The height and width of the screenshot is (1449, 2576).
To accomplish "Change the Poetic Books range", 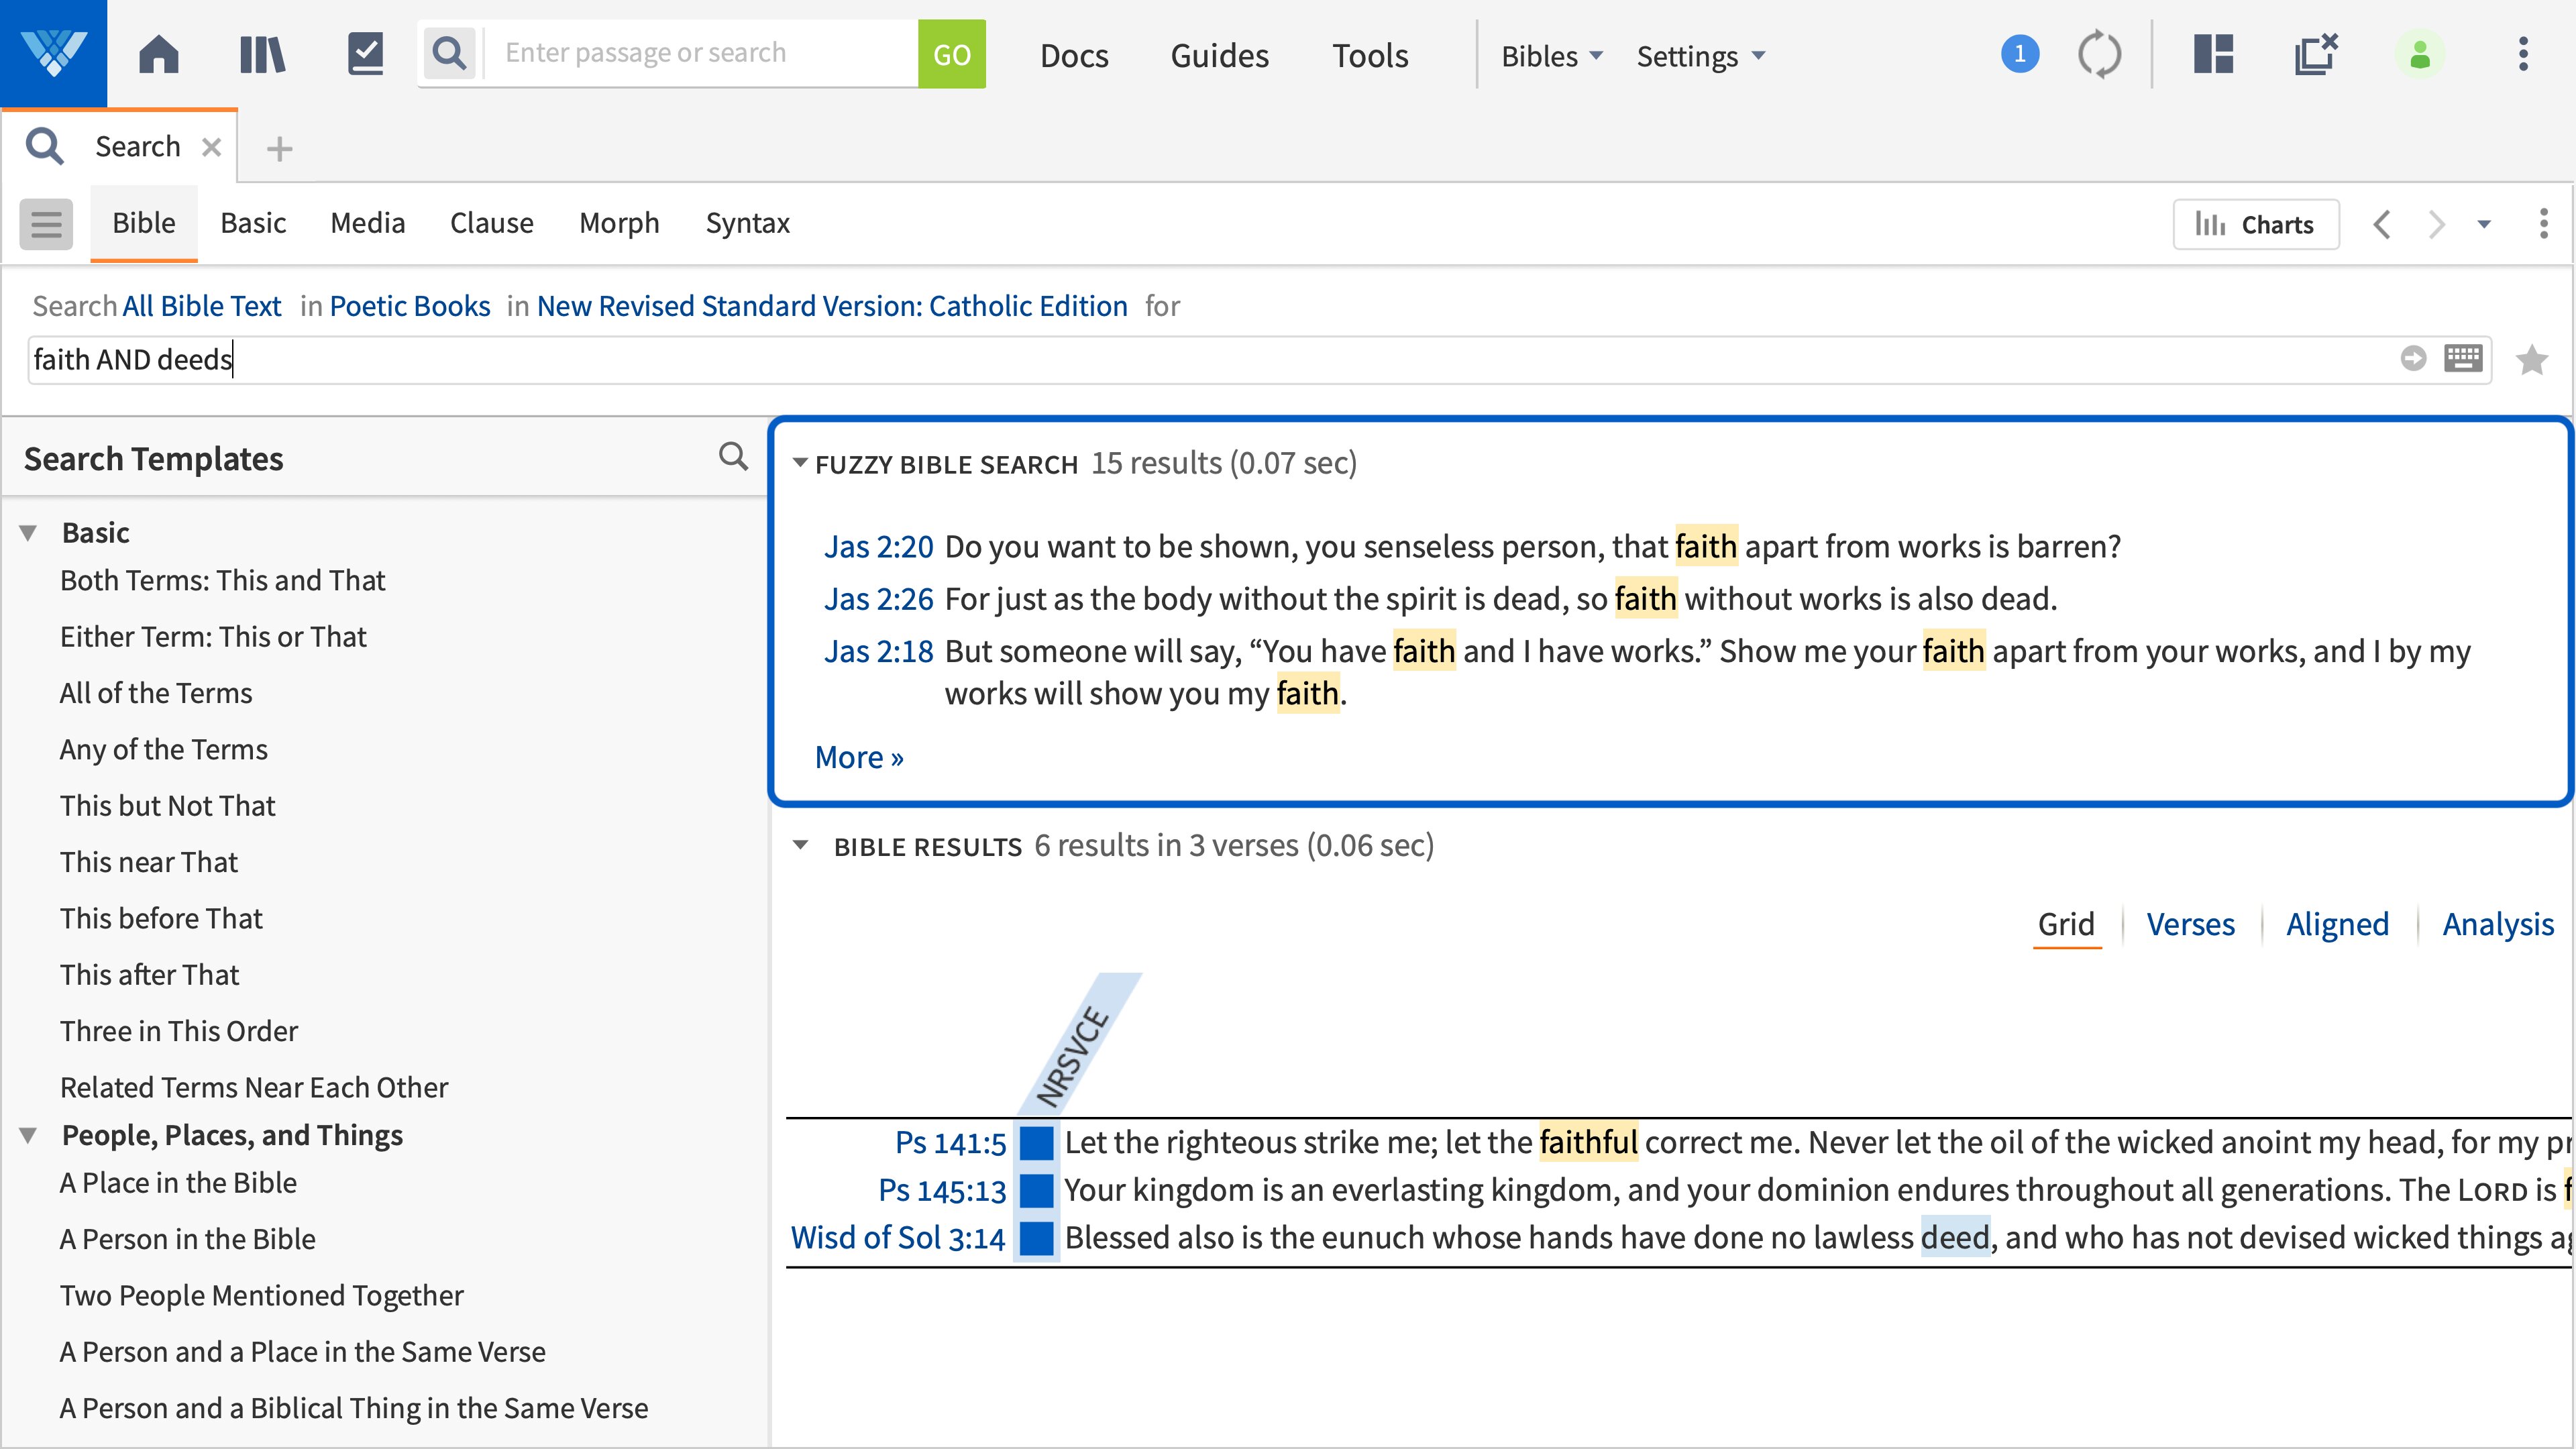I will point(410,306).
